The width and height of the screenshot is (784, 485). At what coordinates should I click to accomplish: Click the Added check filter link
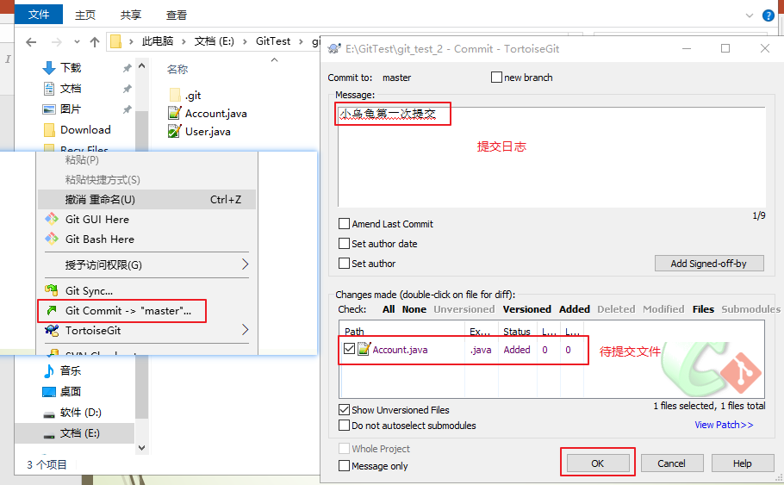coord(574,309)
